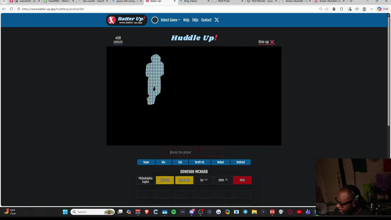Open the Windows Start menu
391x220 pixels.
click(x=65, y=212)
